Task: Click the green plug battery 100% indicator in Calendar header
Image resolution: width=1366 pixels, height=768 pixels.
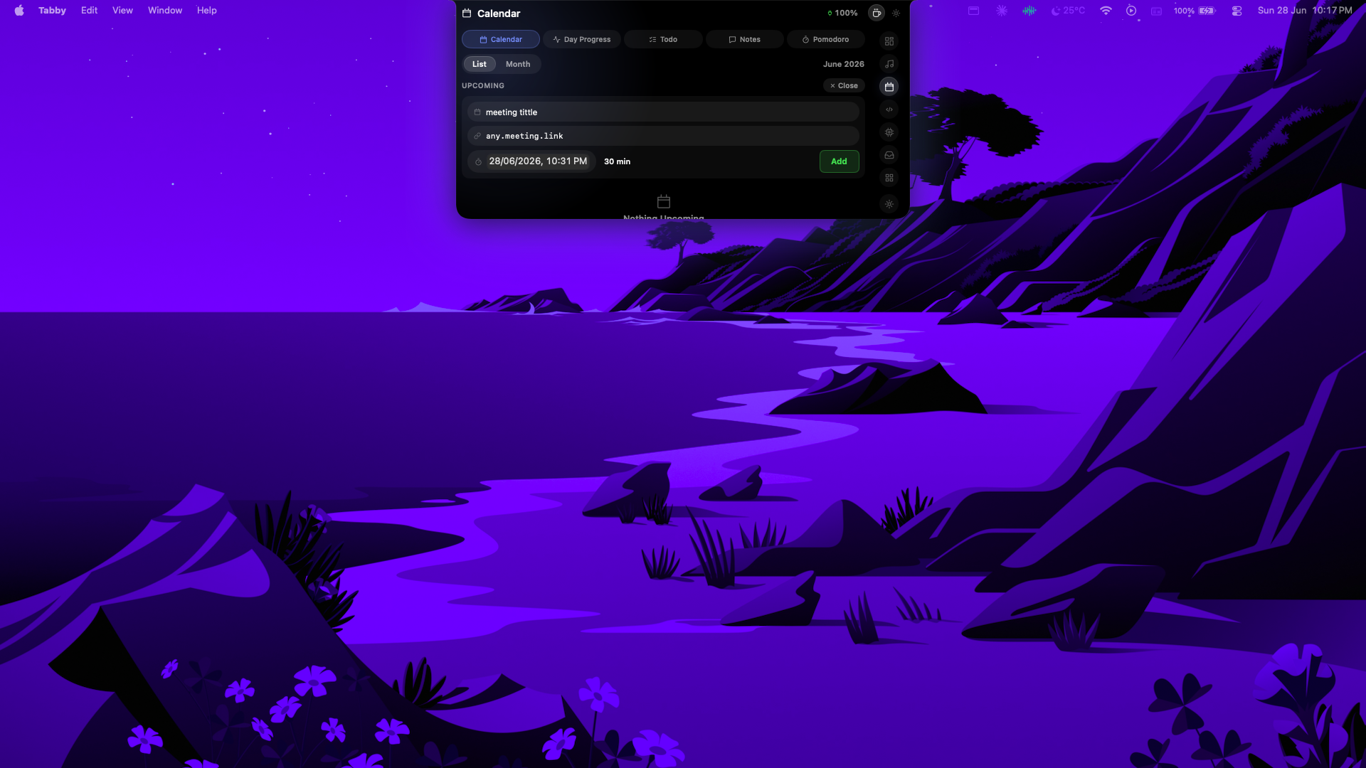Action: [842, 13]
